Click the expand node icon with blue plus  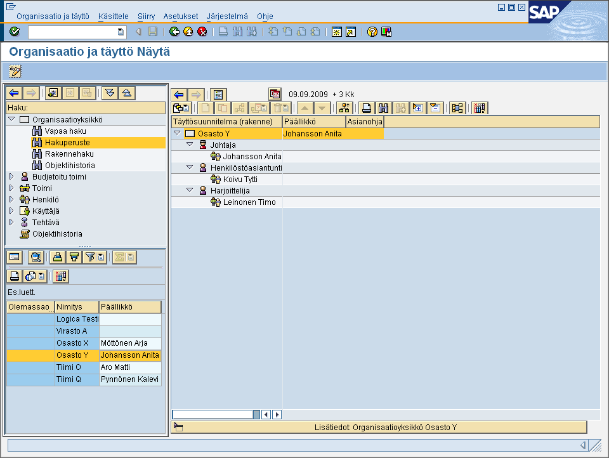point(417,108)
